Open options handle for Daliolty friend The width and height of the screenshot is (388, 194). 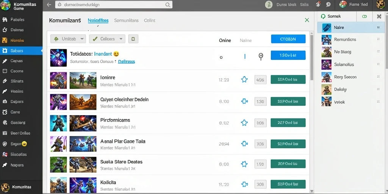coord(378,89)
